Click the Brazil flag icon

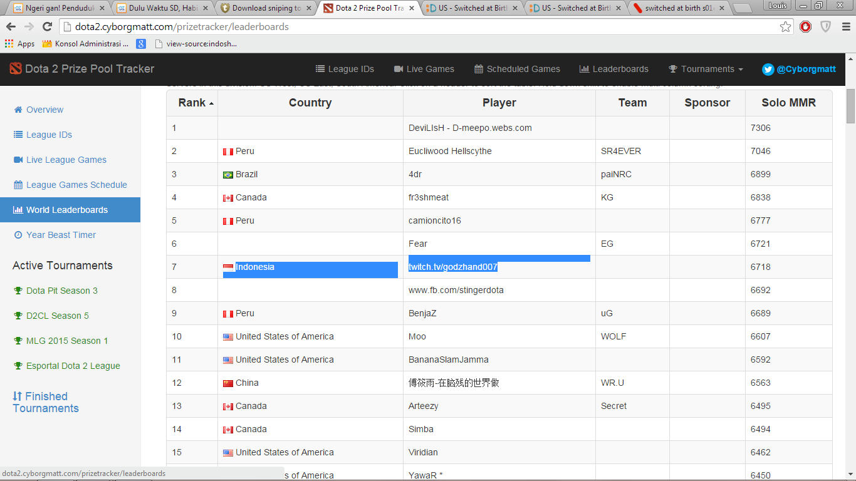[228, 175]
